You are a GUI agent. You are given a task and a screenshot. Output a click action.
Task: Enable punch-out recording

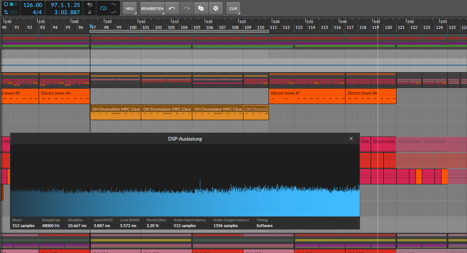(x=113, y=12)
